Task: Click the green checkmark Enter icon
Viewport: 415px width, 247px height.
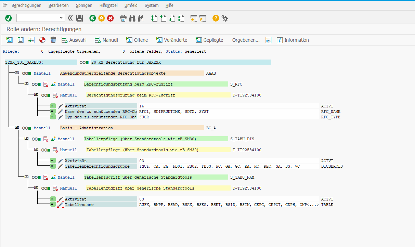Action: tap(9, 18)
